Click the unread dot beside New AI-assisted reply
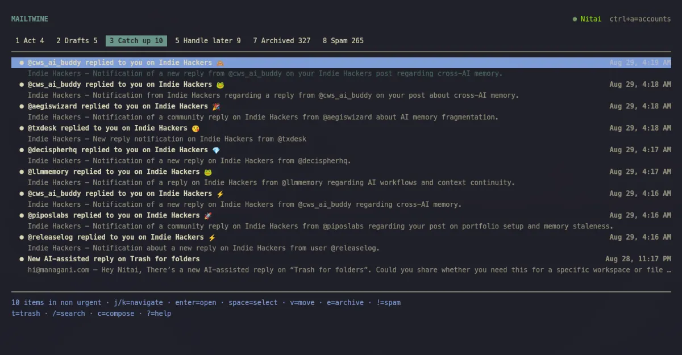The image size is (682, 355). click(x=22, y=260)
